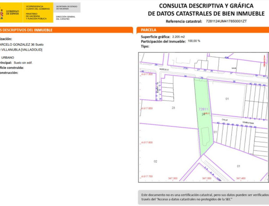269x206 pixels.
Task: Select the '100,00 %' participation value
Action: (194, 41)
